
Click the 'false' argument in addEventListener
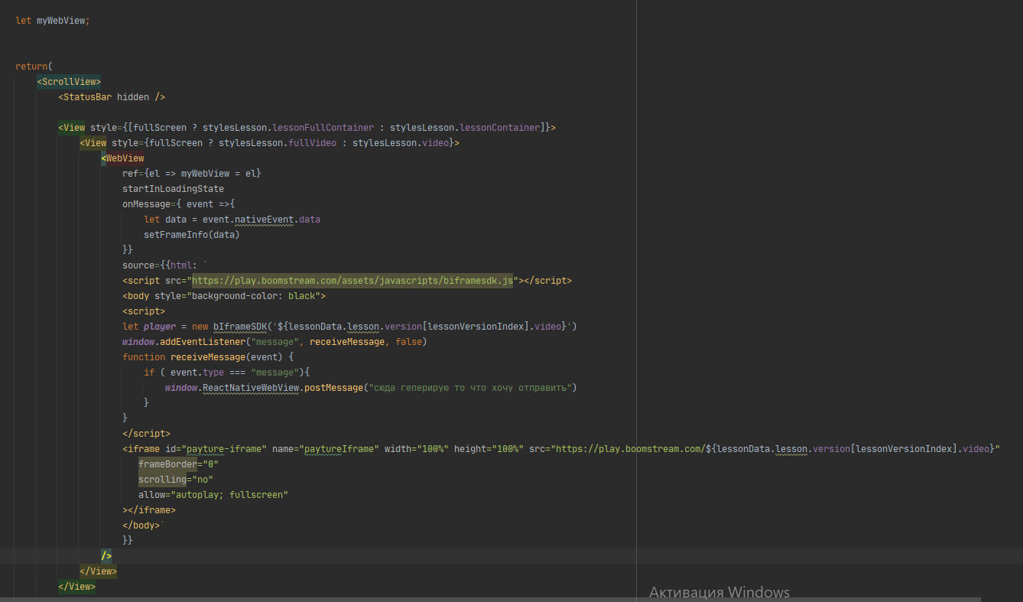tap(408, 341)
